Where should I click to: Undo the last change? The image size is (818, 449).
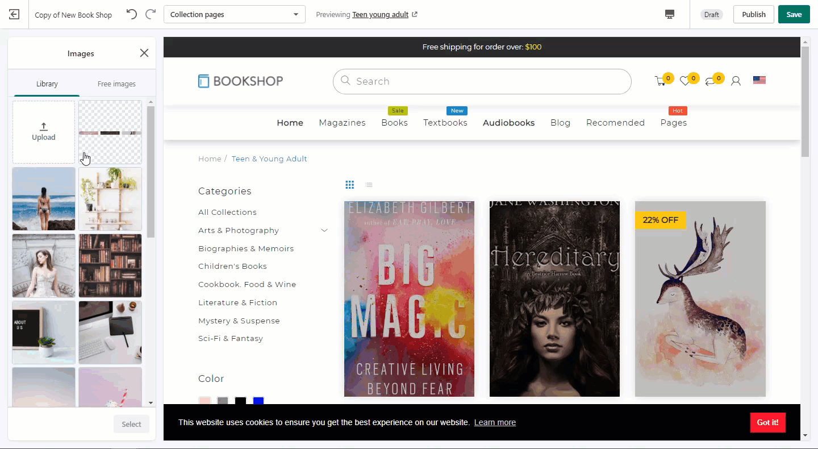click(132, 14)
